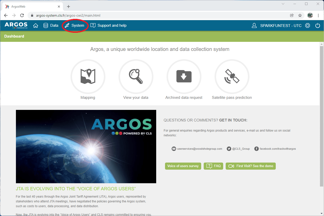324x216 pixels.
Task: Click the Voice of users survey button
Action: (x=183, y=166)
